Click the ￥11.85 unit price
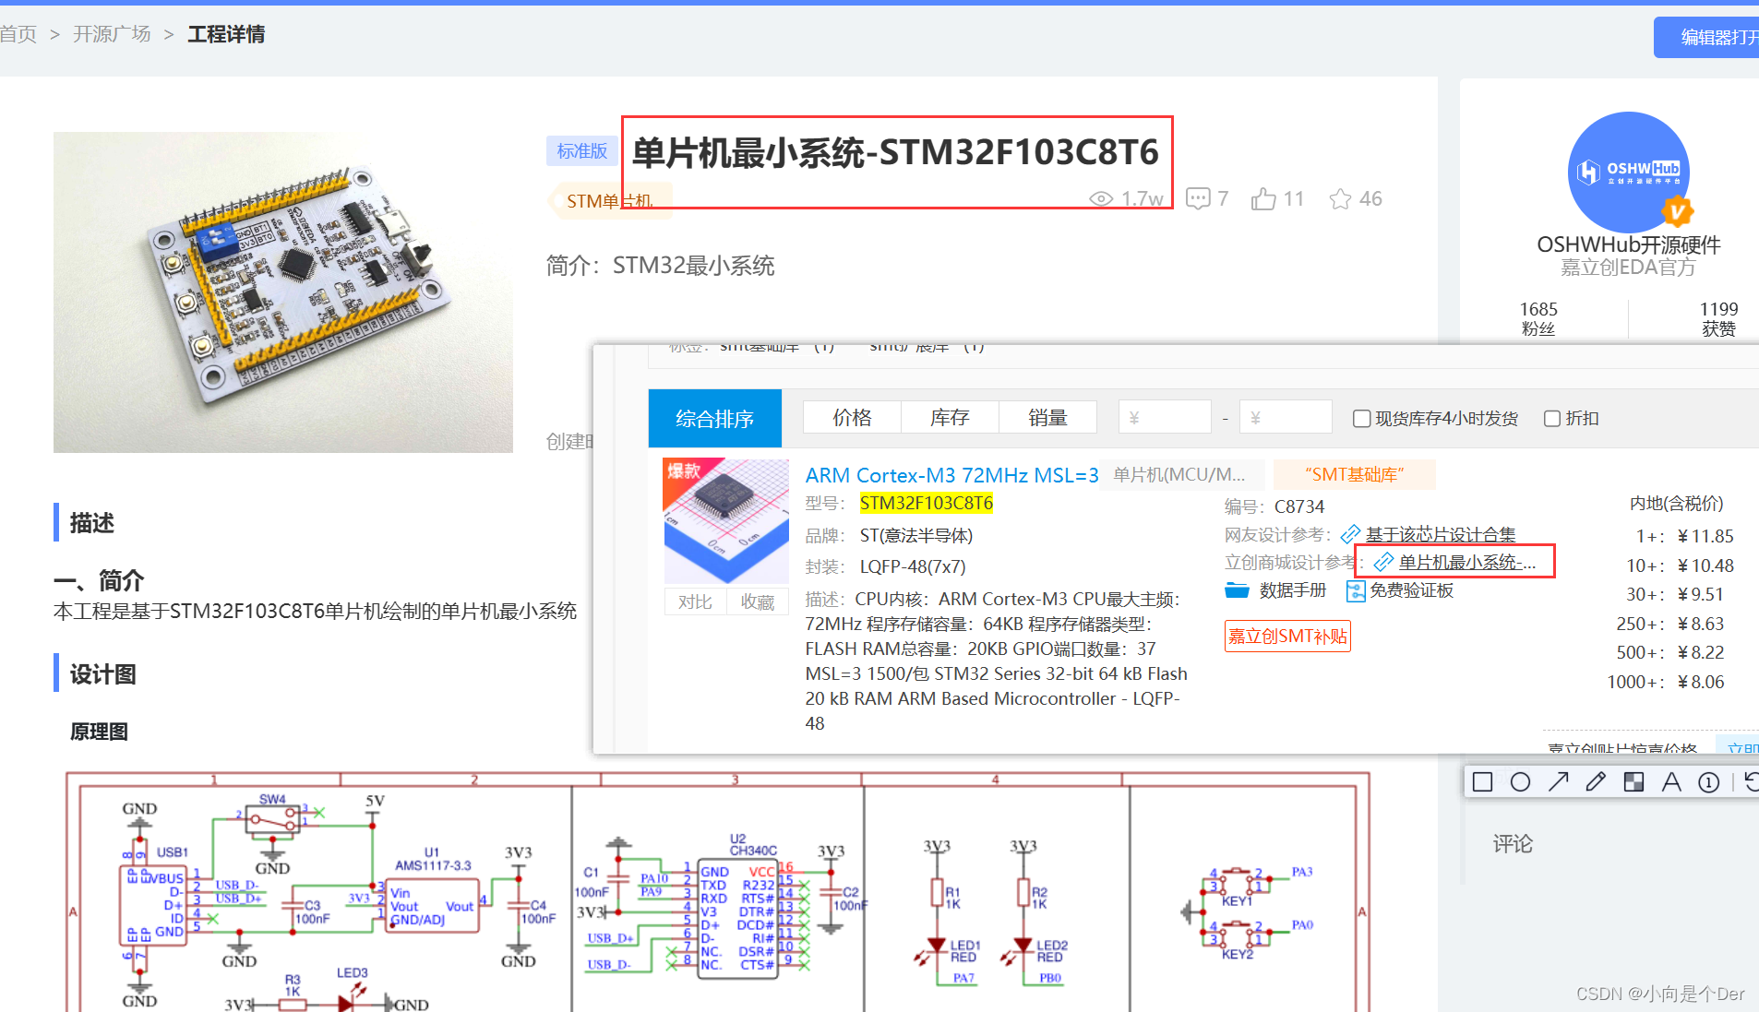1759x1012 pixels. coord(1705,536)
